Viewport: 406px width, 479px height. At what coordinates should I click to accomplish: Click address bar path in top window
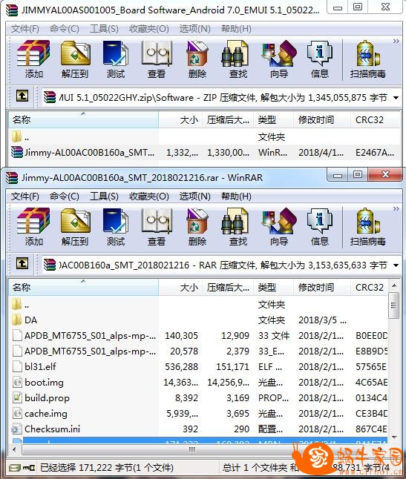223,98
